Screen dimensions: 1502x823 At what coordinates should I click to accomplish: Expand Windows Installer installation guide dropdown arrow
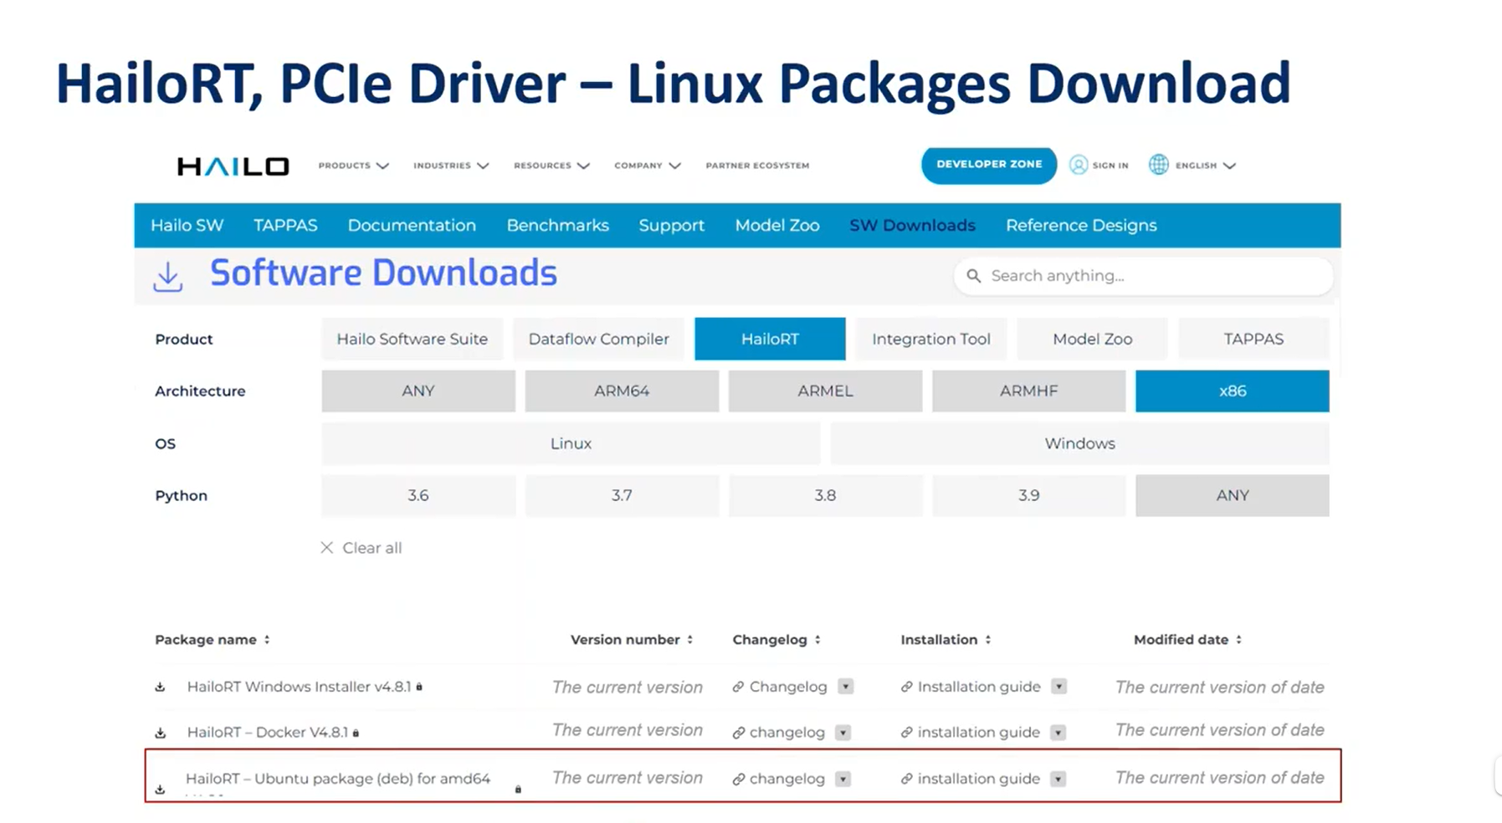pos(1059,687)
